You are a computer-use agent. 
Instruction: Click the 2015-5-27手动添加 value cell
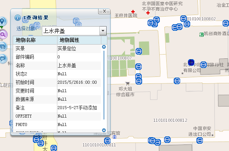(x=79, y=108)
